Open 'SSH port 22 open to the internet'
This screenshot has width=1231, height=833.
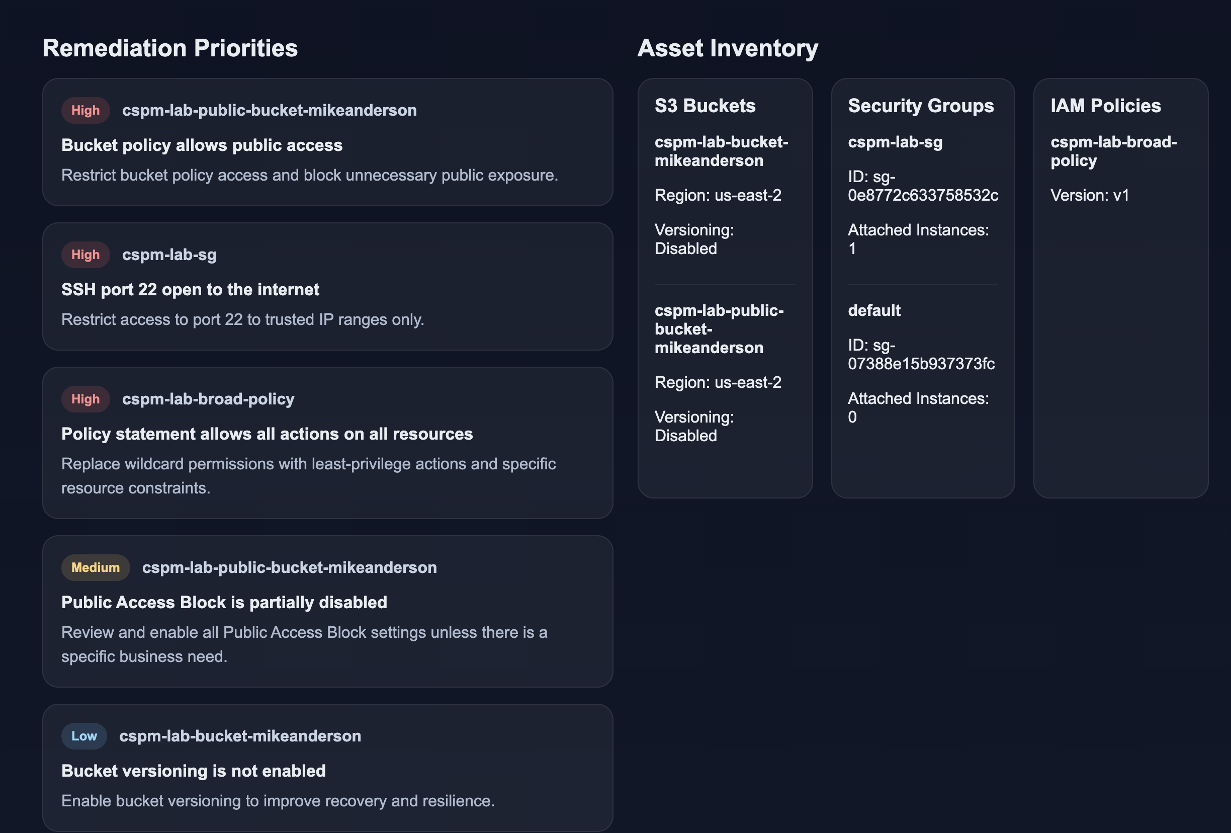coord(190,290)
